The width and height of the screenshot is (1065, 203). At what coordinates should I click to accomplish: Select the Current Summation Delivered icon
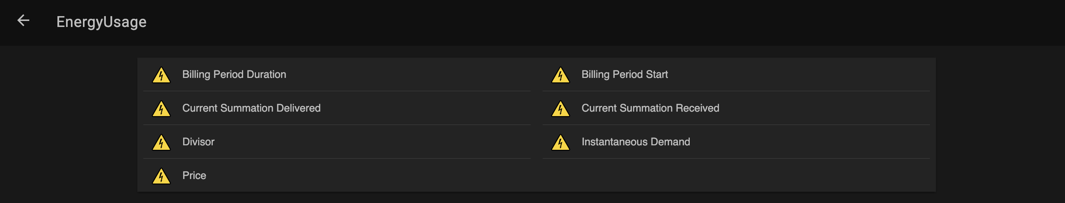(161, 109)
